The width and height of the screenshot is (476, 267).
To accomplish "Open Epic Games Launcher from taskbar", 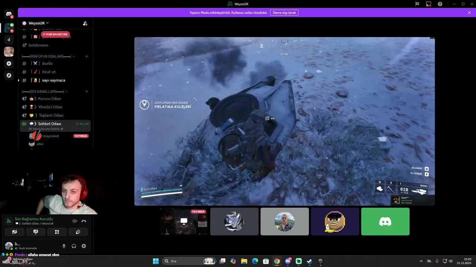I will coord(320,261).
